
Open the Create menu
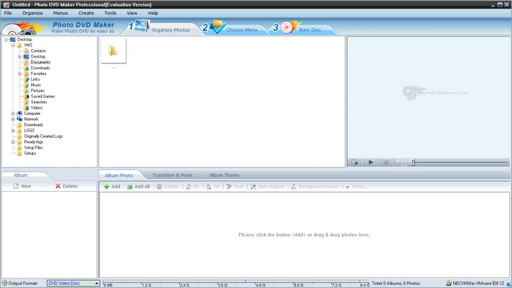pyautogui.click(x=86, y=13)
